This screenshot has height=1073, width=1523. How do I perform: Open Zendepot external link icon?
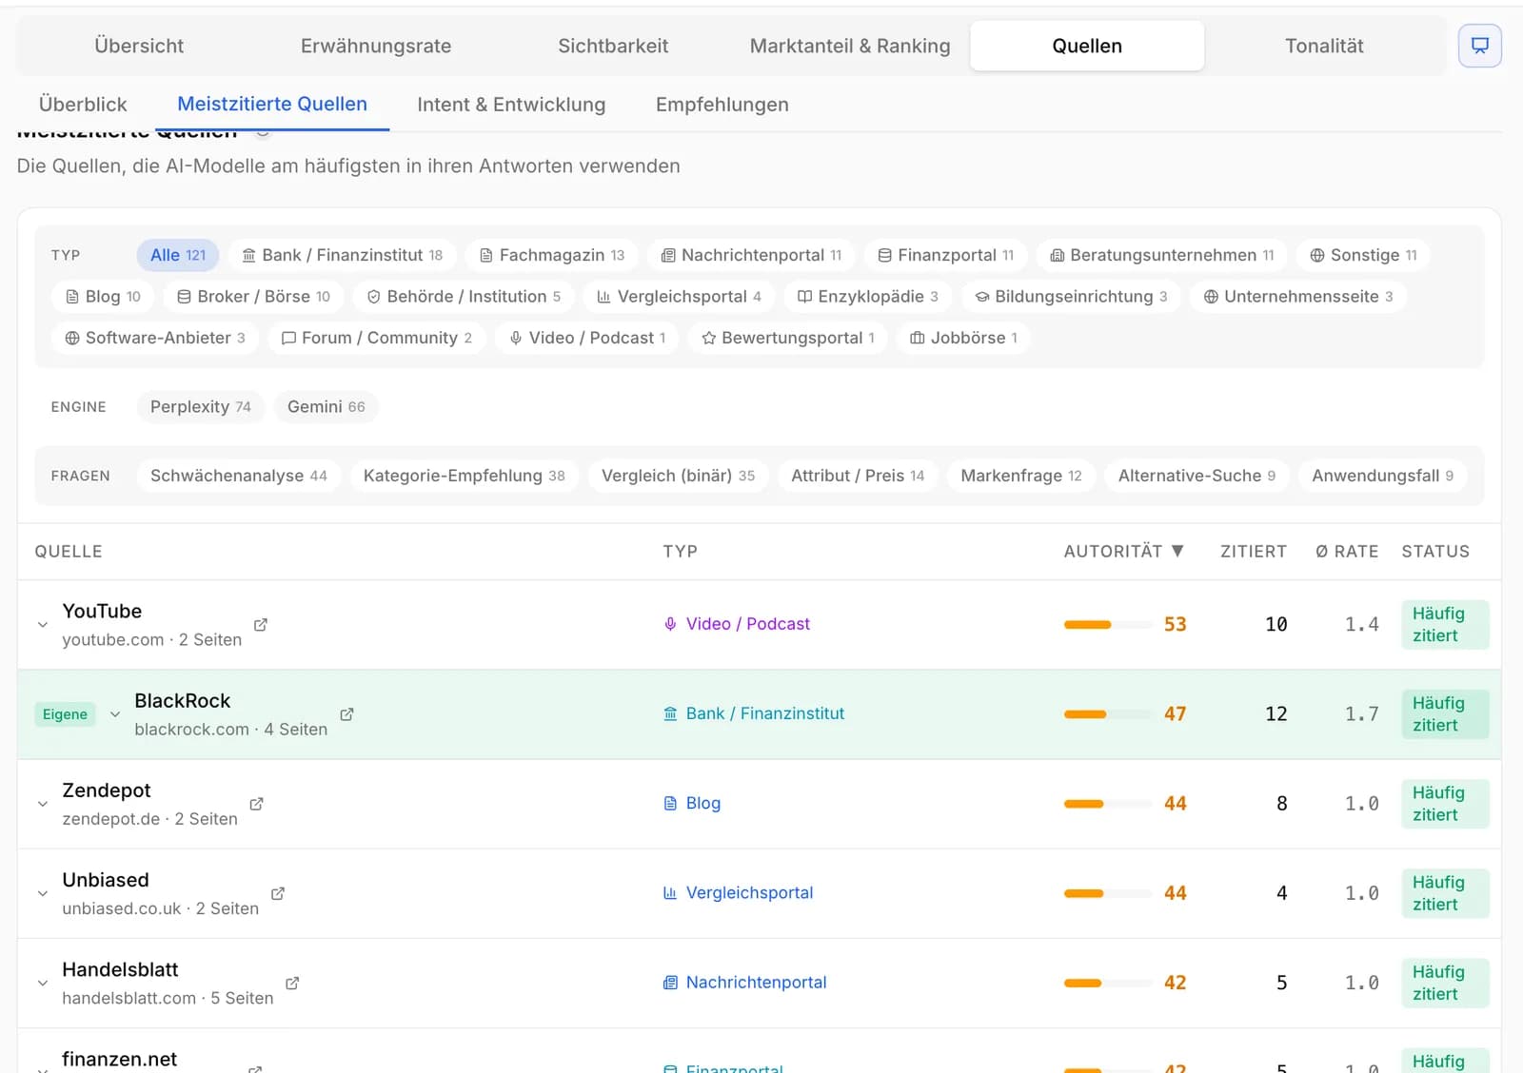(256, 804)
